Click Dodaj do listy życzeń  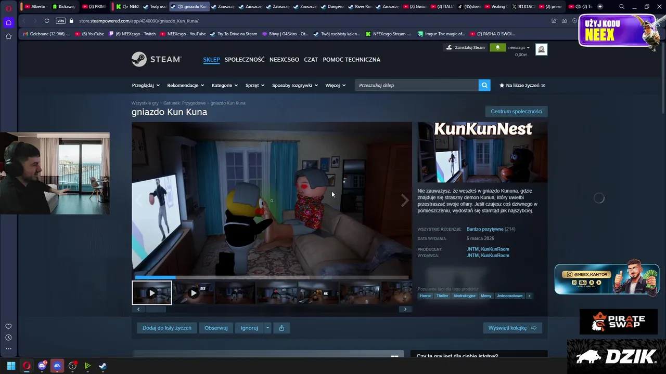coord(166,328)
